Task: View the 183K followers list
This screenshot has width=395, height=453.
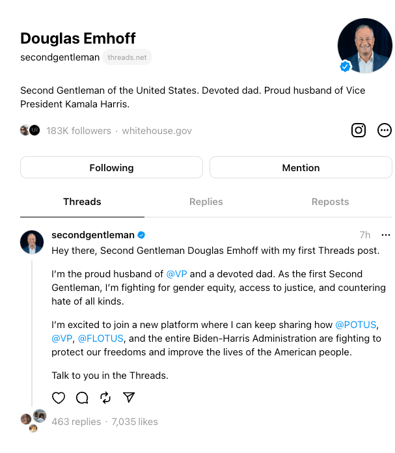Action: pyautogui.click(x=79, y=131)
